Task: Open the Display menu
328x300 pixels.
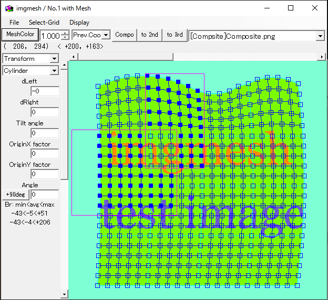Action: [x=79, y=23]
